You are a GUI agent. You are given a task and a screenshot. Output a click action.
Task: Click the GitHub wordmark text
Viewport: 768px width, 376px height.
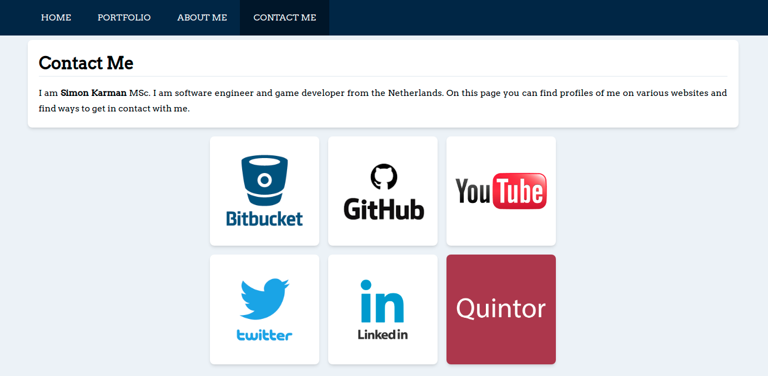click(384, 209)
